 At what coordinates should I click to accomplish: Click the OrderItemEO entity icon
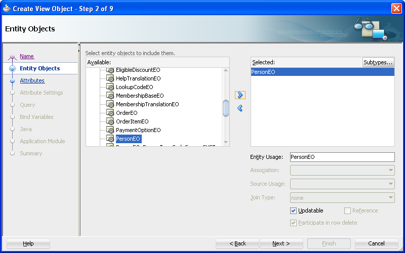(110, 121)
